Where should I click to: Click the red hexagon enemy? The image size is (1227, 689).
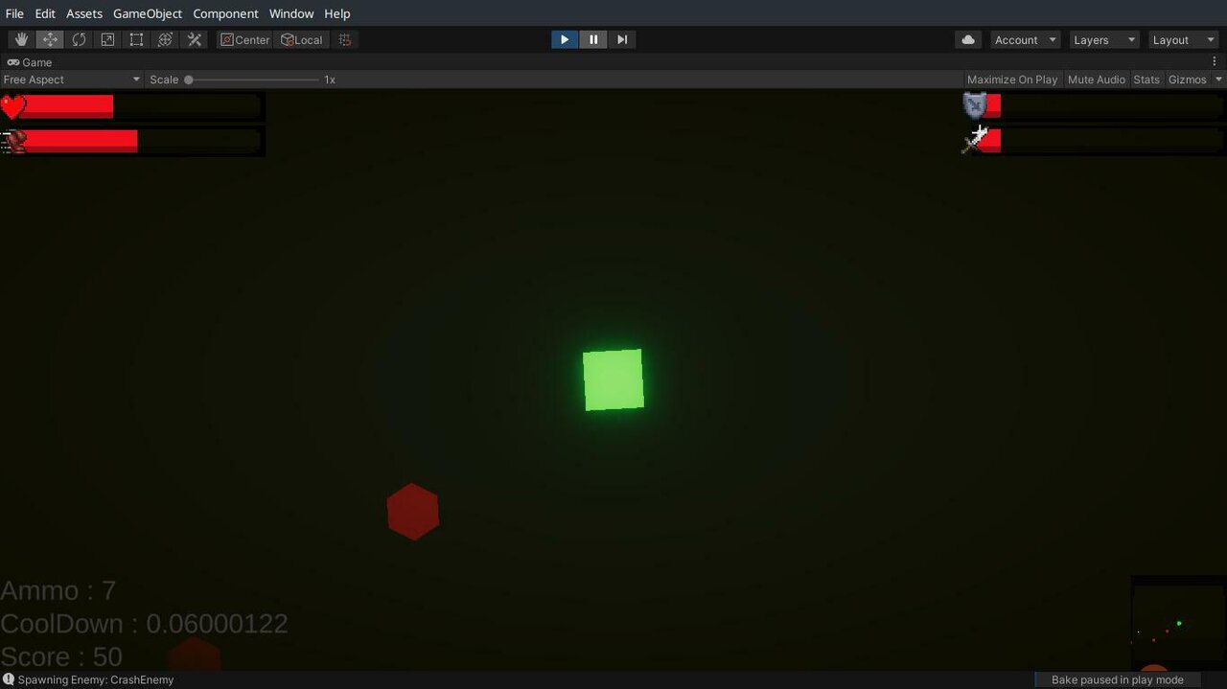(413, 512)
